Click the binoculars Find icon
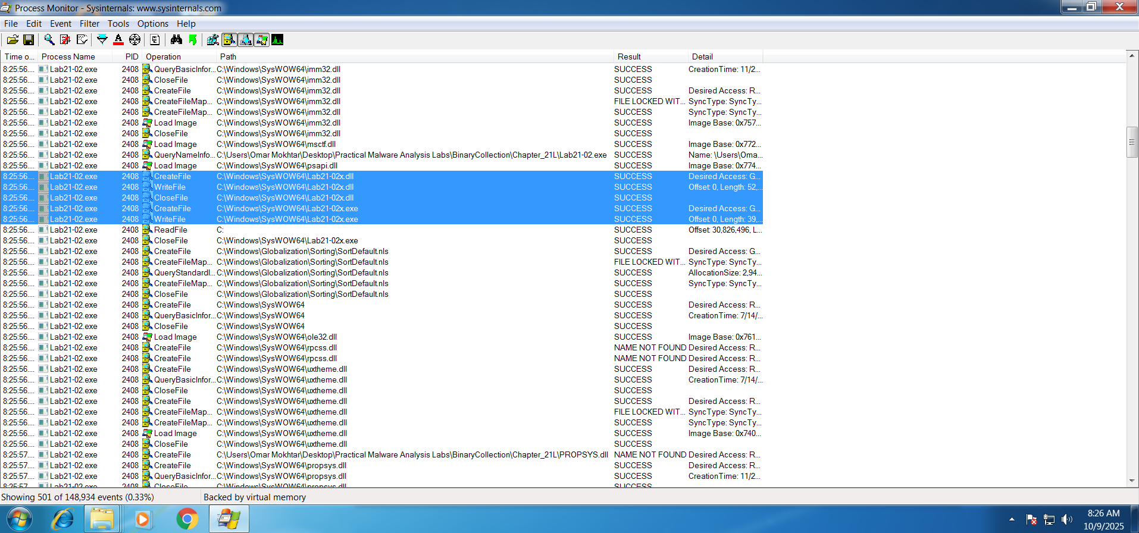1139x533 pixels. [x=176, y=40]
